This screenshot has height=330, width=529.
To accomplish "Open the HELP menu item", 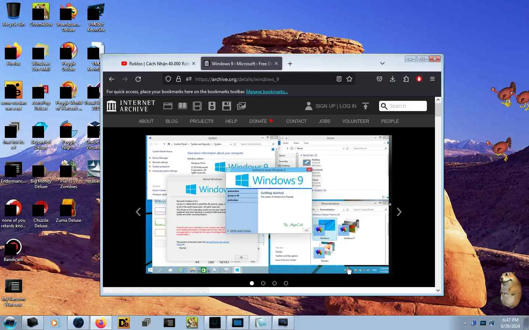I will [231, 121].
